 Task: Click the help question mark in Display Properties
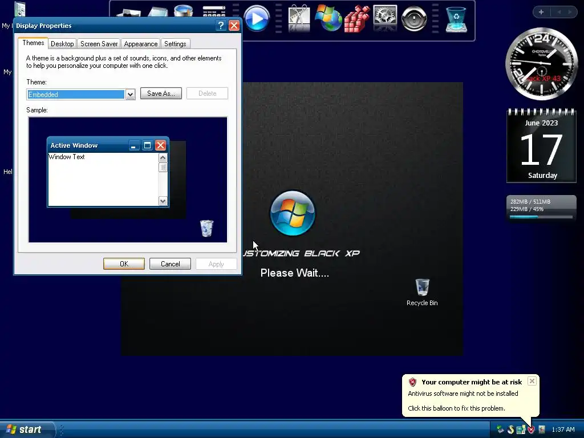[221, 25]
